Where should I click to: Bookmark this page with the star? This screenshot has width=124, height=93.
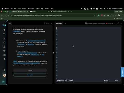click(94, 15)
